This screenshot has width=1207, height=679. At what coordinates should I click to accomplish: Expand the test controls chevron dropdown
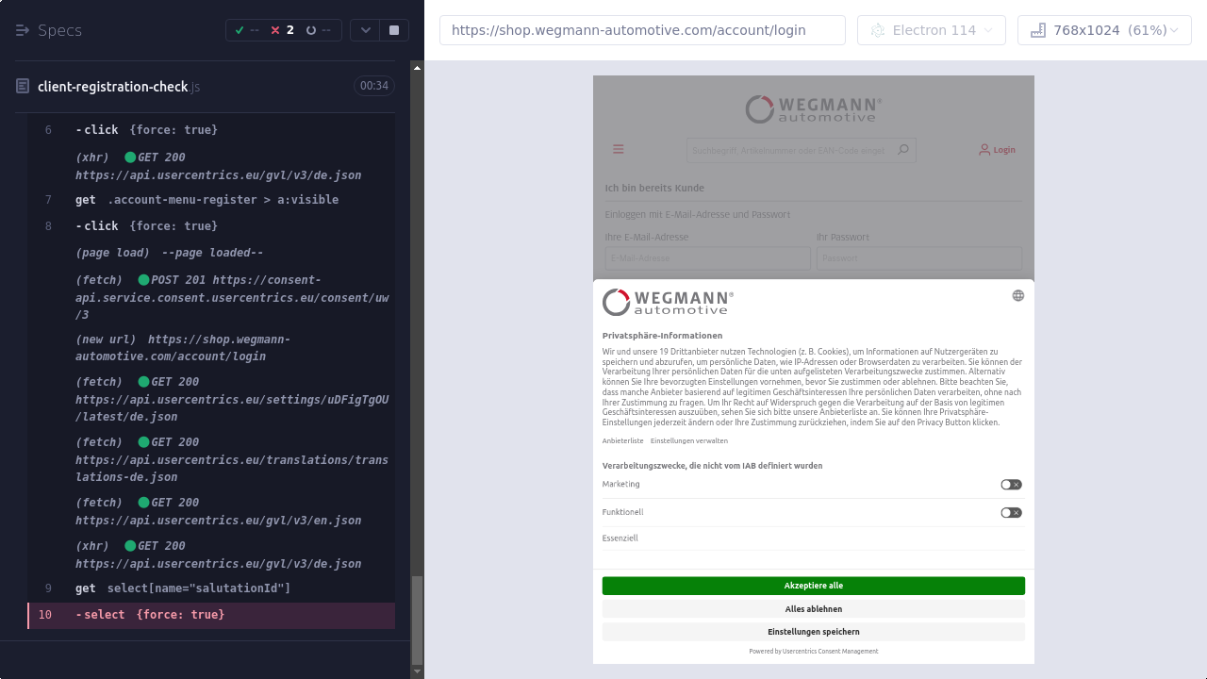pyautogui.click(x=366, y=30)
